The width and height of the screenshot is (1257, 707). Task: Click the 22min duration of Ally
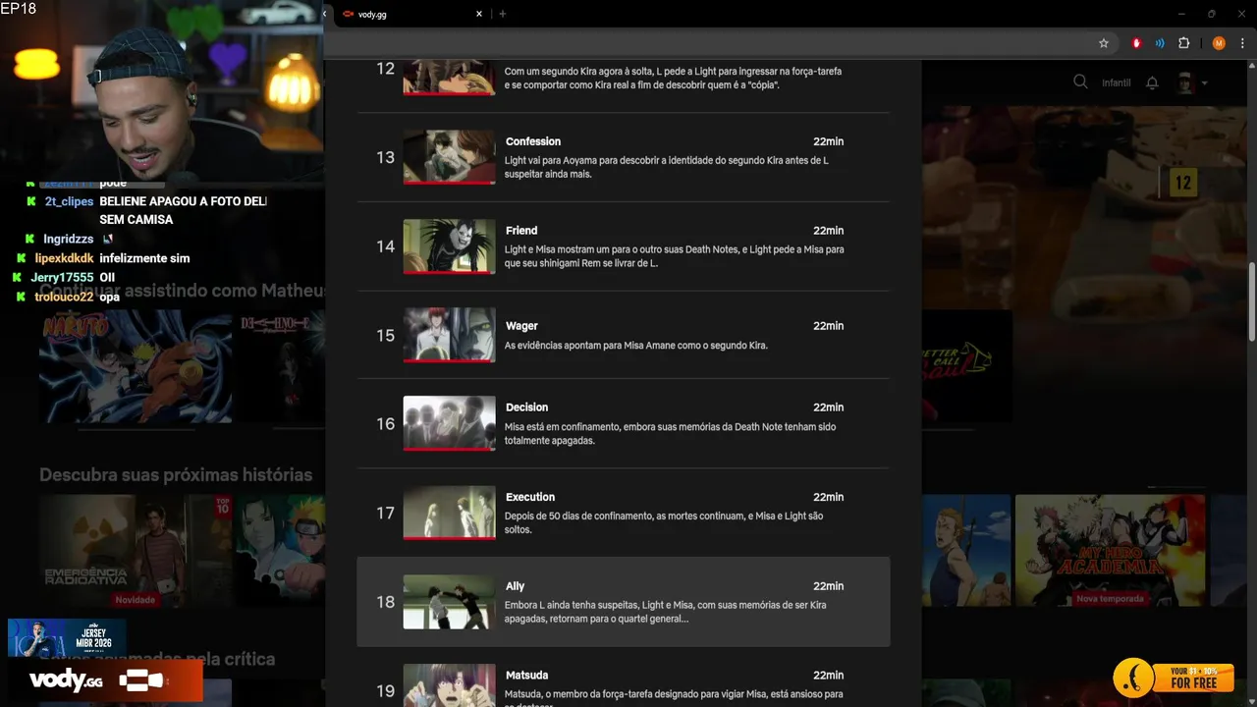828,586
